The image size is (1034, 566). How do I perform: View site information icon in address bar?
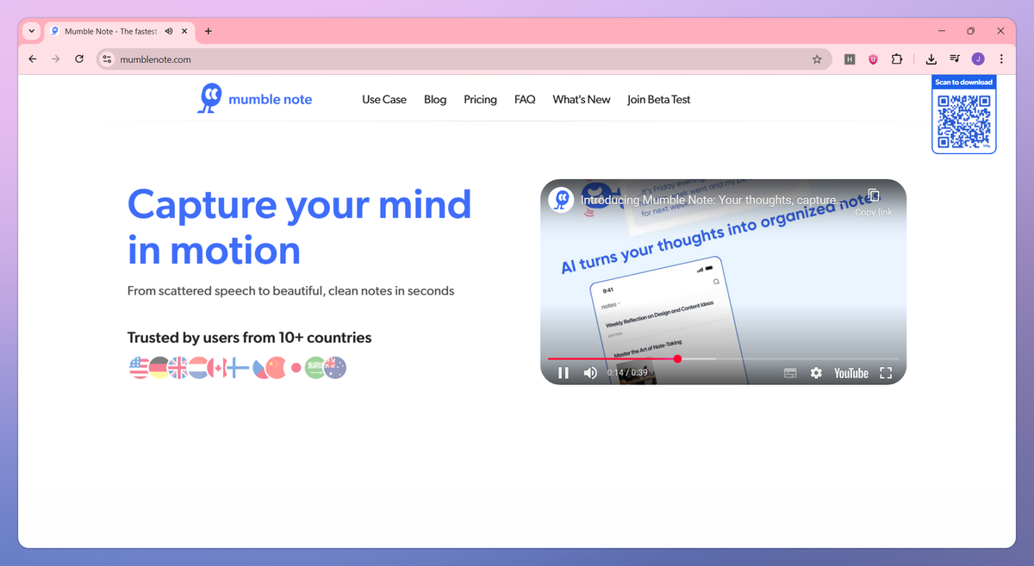click(x=107, y=59)
